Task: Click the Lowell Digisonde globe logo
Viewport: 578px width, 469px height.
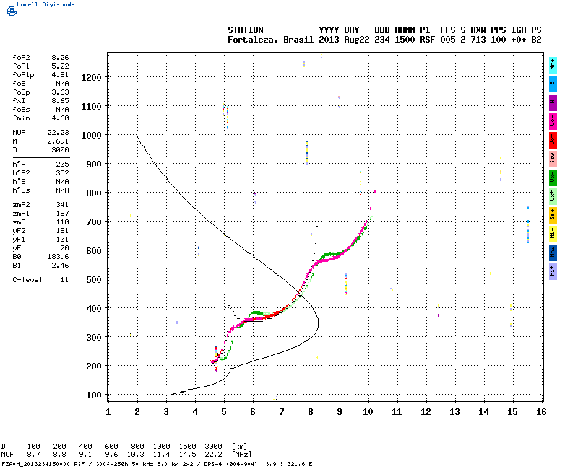Action: click(x=7, y=5)
